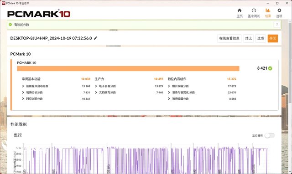292x174 pixels.
Task: Click the vertical scrollbar on the right
Action: (290, 61)
